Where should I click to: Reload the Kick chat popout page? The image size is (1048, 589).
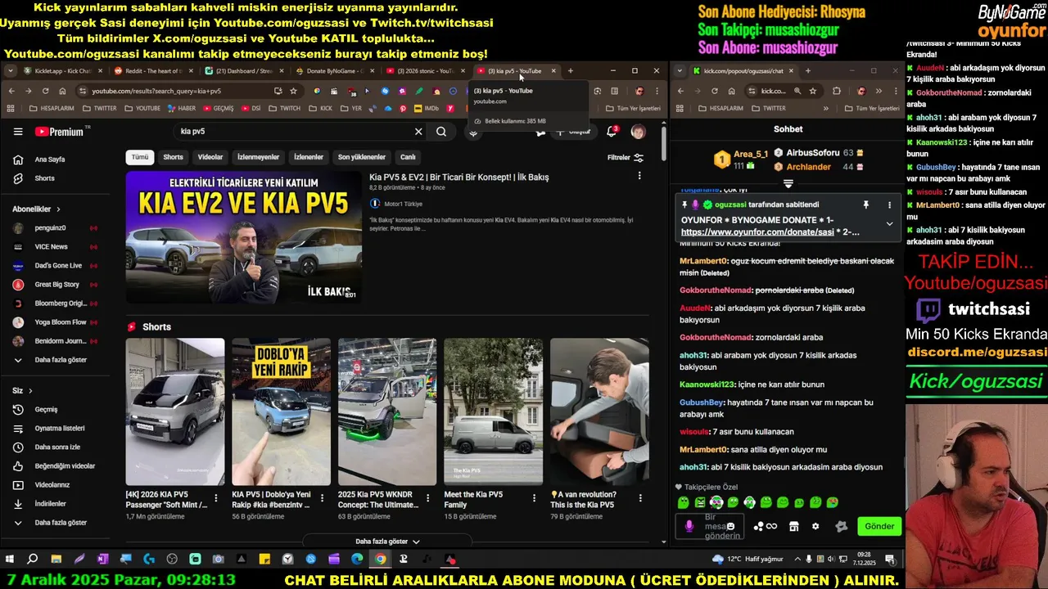[x=715, y=91]
